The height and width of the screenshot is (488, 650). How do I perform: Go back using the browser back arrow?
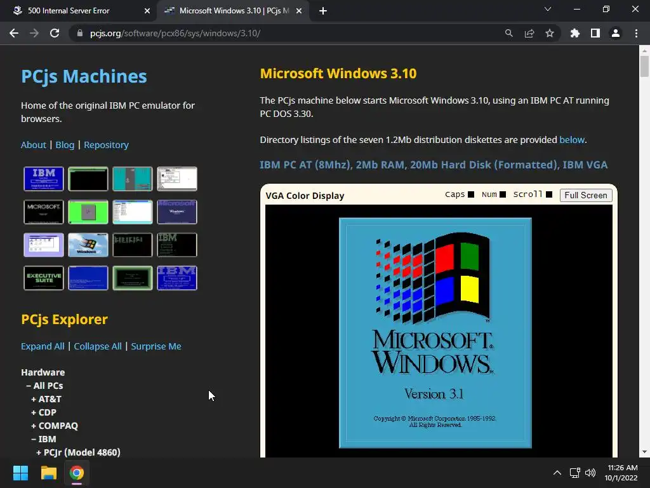coord(14,33)
